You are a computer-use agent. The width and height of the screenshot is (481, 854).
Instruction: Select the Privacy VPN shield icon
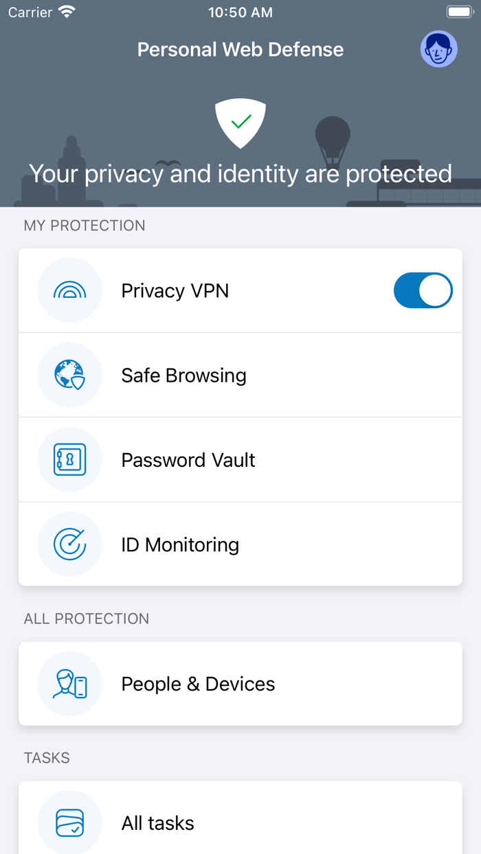(69, 290)
